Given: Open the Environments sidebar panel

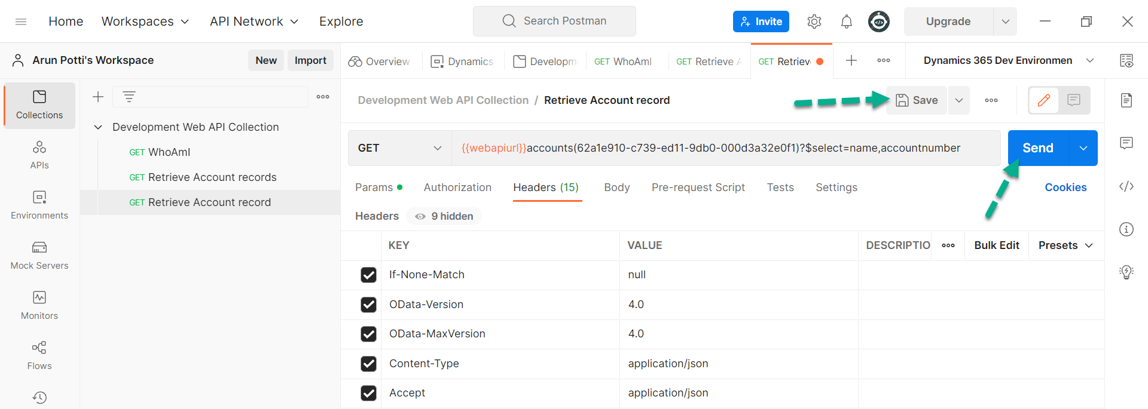Looking at the screenshot, I should click(39, 205).
